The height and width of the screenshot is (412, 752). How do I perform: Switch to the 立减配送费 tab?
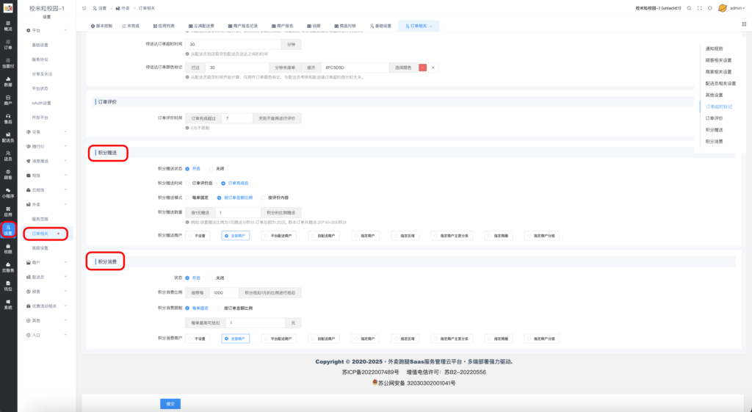click(x=201, y=26)
